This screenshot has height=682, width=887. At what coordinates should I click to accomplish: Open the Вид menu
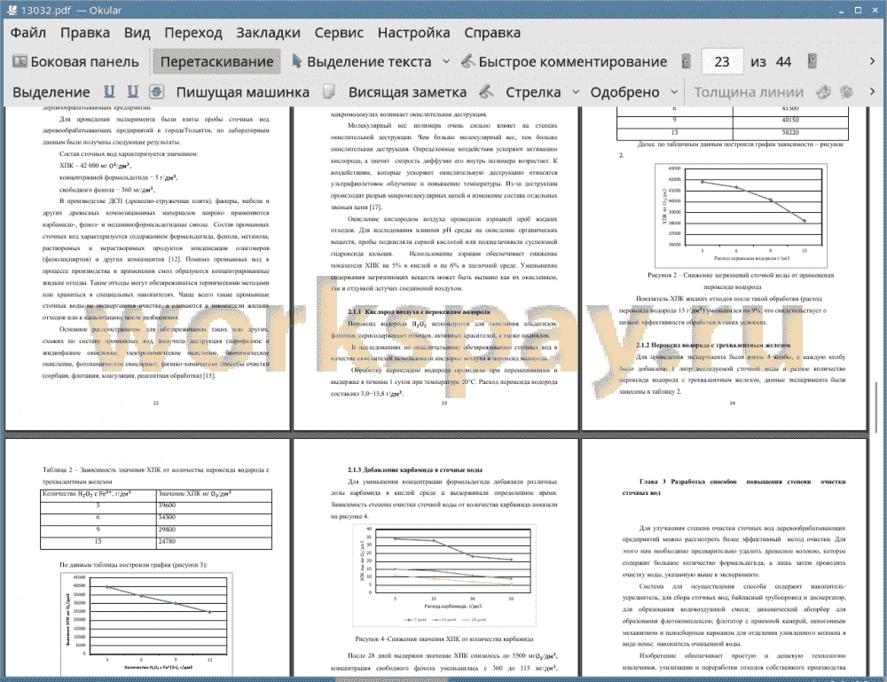point(137,33)
